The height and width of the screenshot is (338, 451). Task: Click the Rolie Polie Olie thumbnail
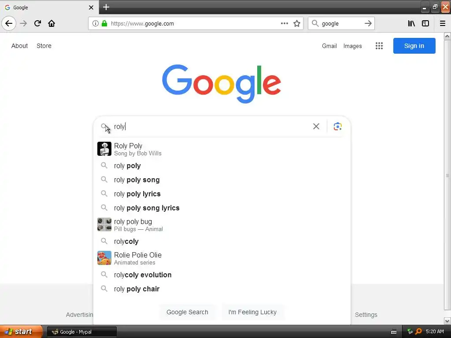[104, 258]
